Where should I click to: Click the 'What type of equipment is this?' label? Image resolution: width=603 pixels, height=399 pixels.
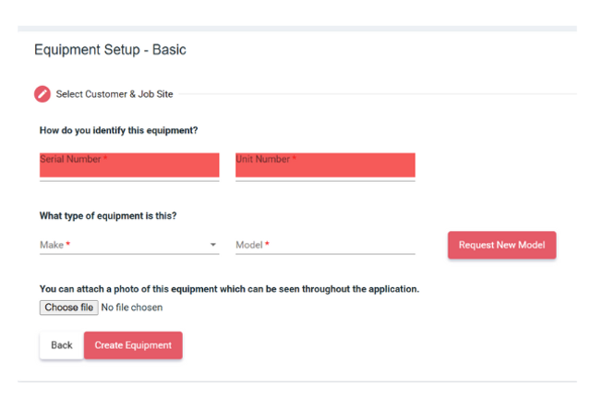click(x=108, y=216)
